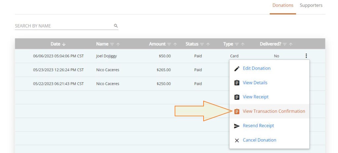Click the search magnifier icon
This screenshot has height=153, width=338.
point(116,26)
